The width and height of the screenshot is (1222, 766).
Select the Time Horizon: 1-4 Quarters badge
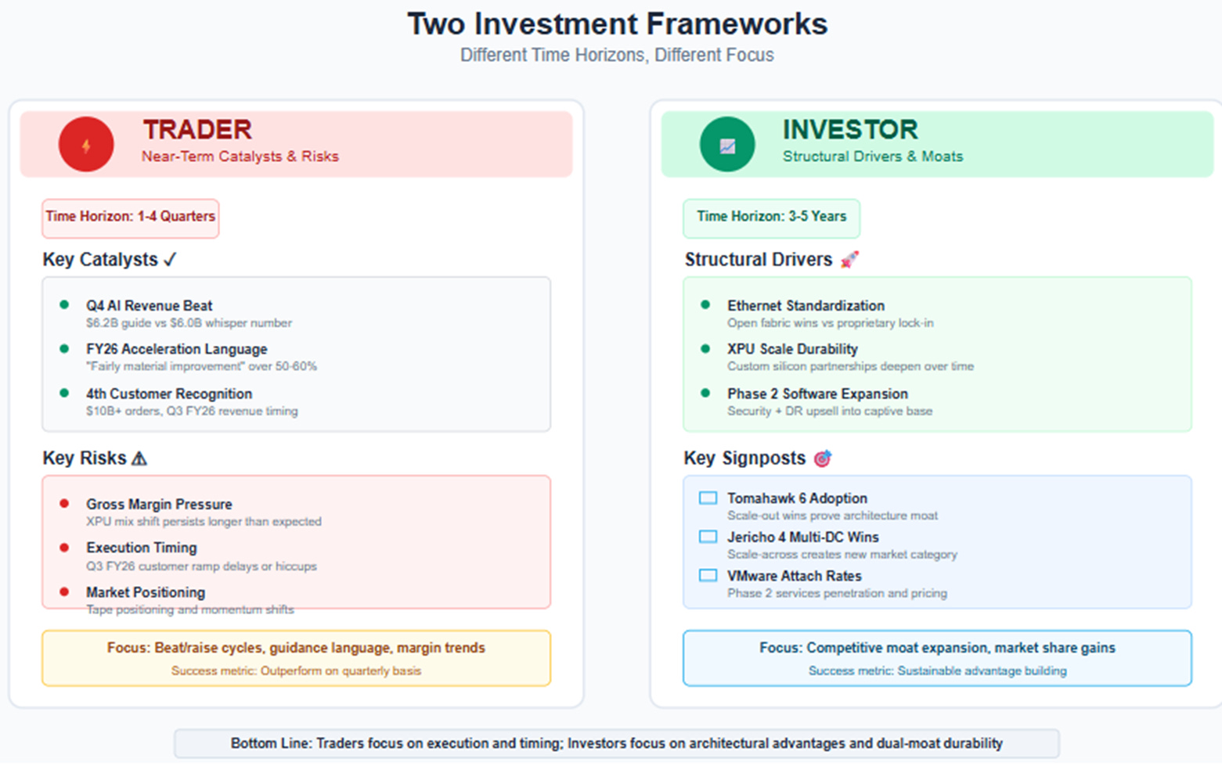tap(131, 218)
